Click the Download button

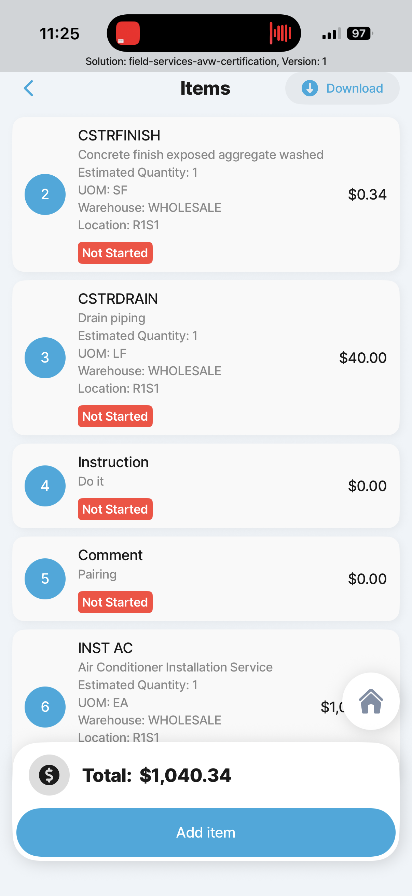[342, 89]
